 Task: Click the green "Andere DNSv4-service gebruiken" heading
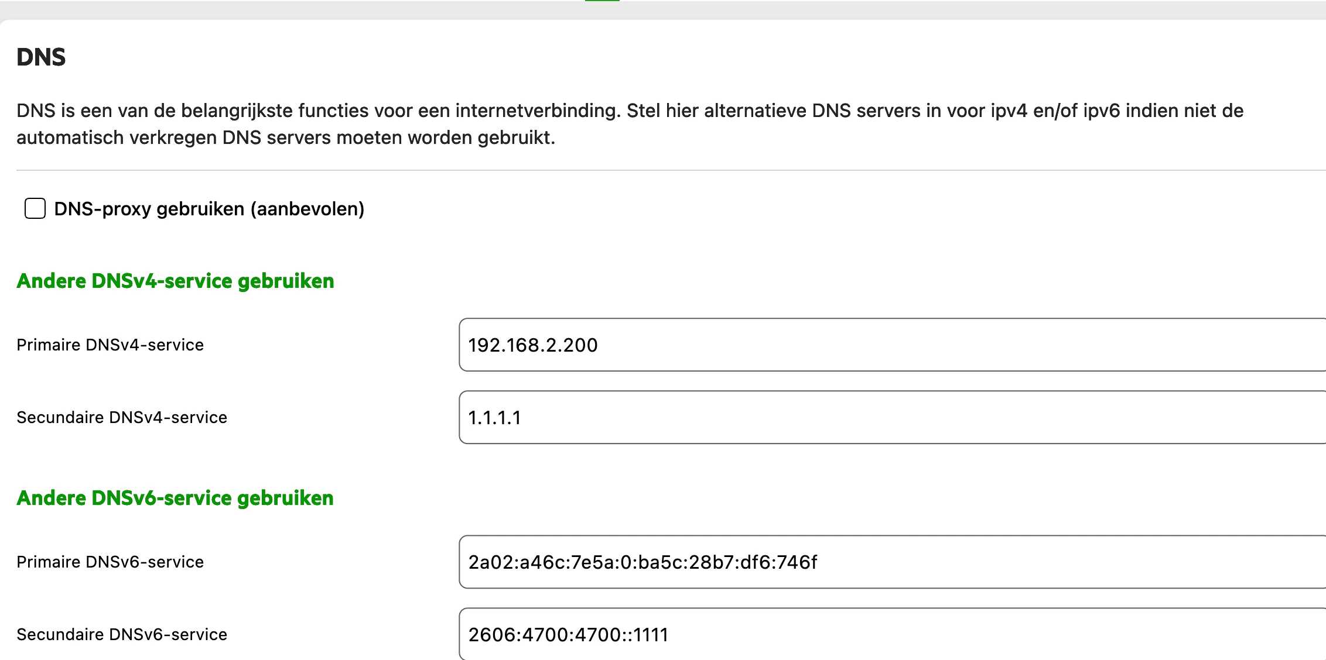[175, 281]
